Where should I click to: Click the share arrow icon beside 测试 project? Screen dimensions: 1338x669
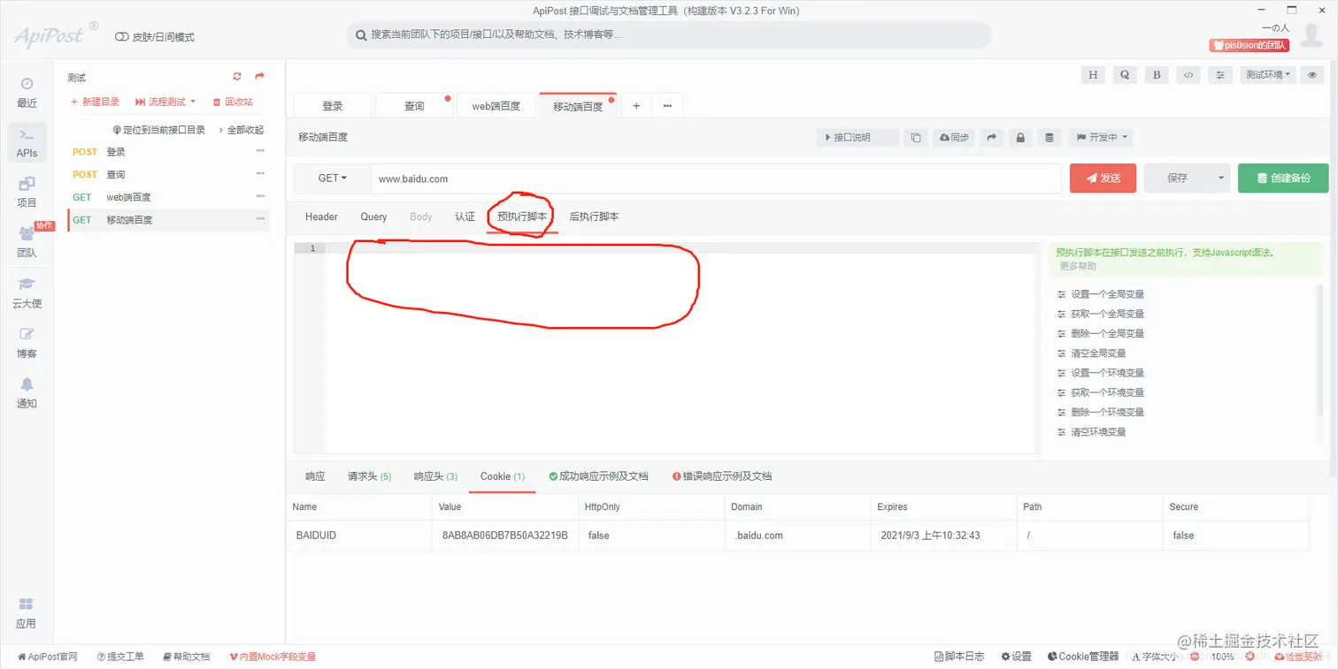coord(259,77)
